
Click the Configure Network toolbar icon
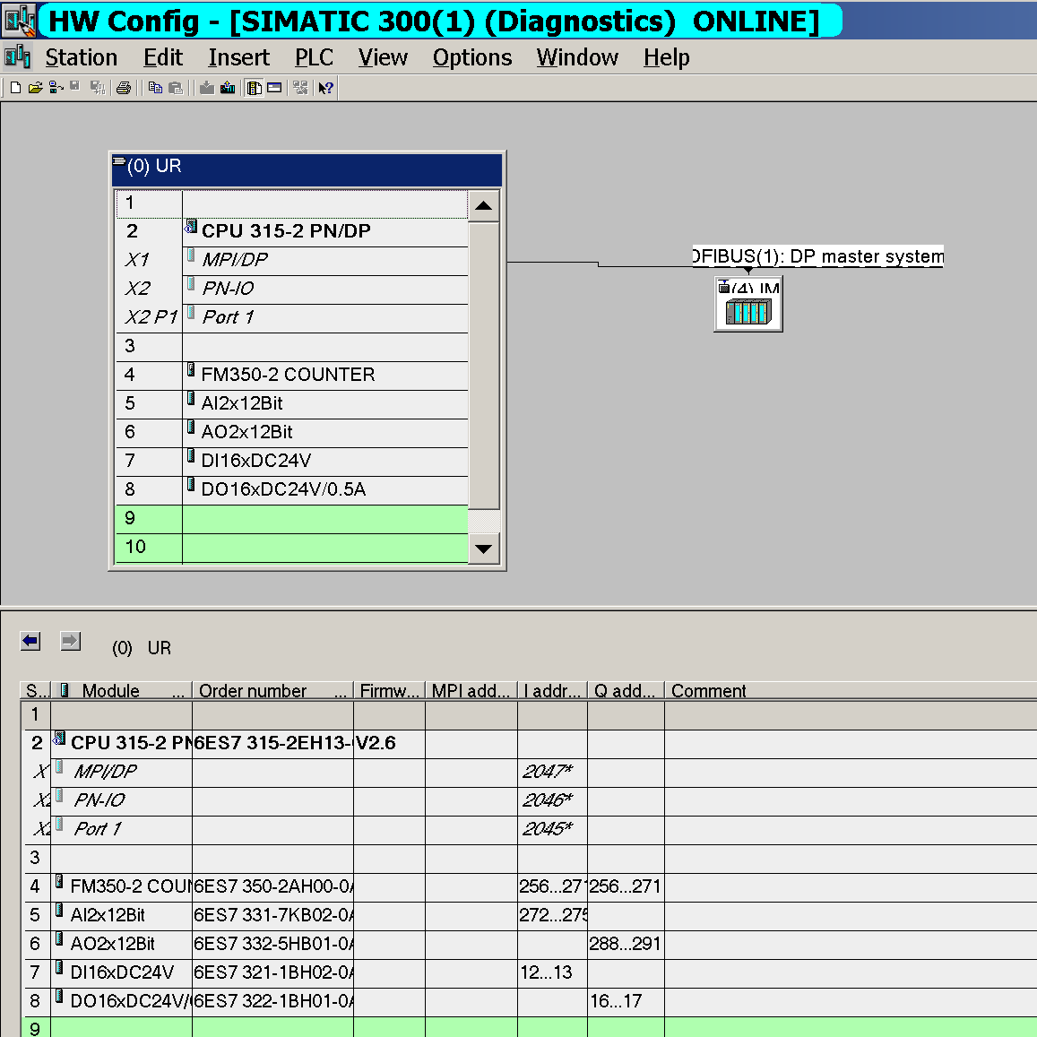tap(300, 88)
